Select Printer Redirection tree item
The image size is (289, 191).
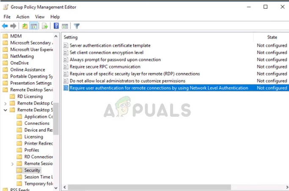point(39,143)
